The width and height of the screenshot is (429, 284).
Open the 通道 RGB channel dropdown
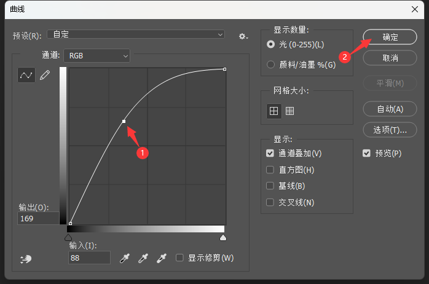(97, 56)
